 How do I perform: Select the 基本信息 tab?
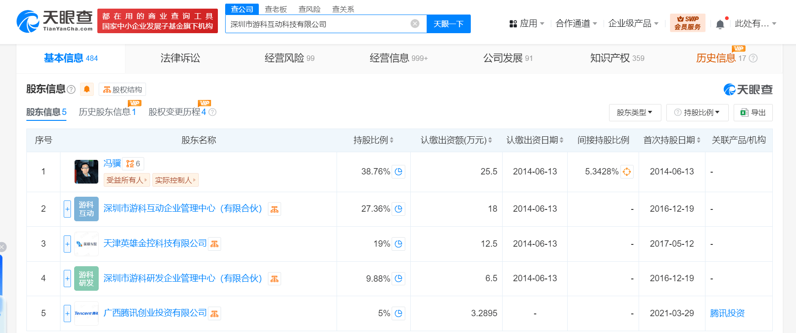click(71, 58)
